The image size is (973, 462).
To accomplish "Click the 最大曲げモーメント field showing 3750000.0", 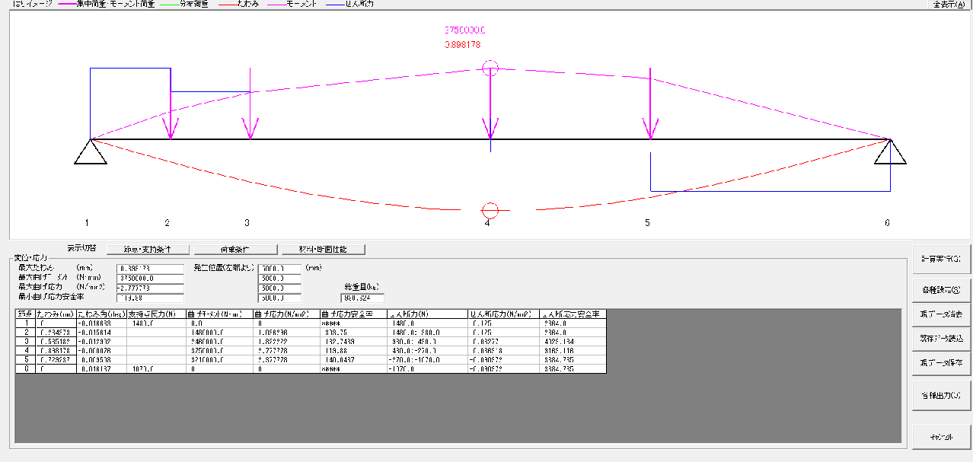I will (150, 279).
